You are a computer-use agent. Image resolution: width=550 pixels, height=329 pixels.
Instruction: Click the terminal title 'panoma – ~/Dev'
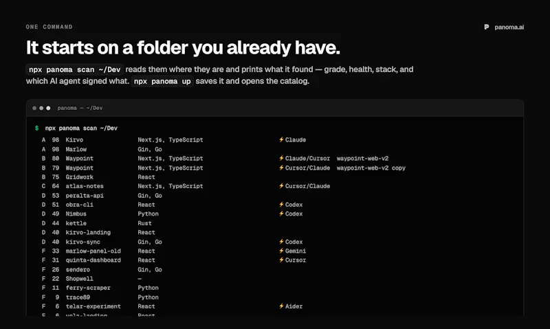[x=80, y=108]
